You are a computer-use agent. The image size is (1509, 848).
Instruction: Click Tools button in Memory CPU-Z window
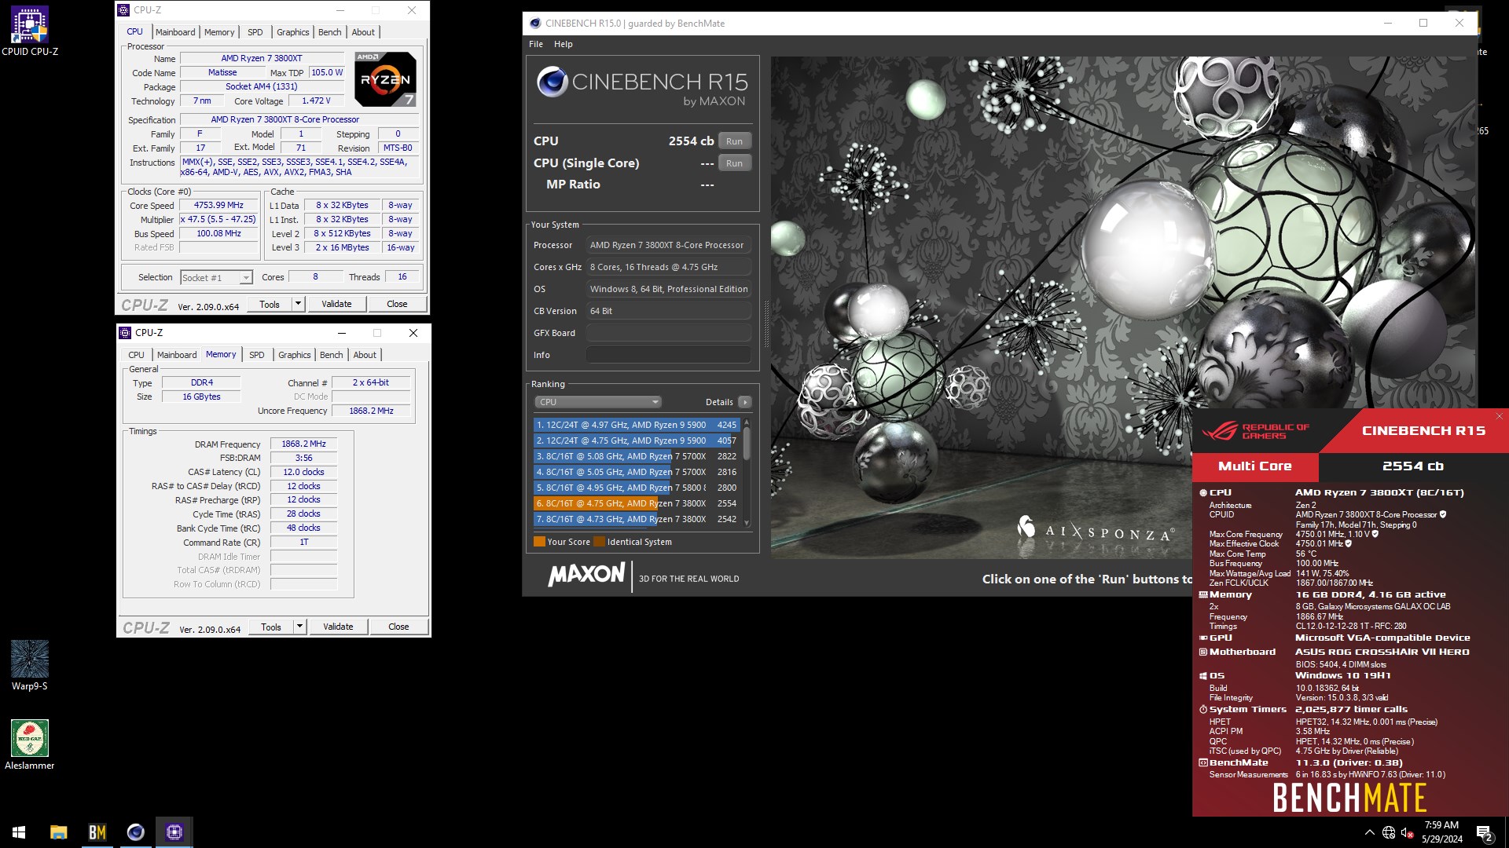[271, 627]
